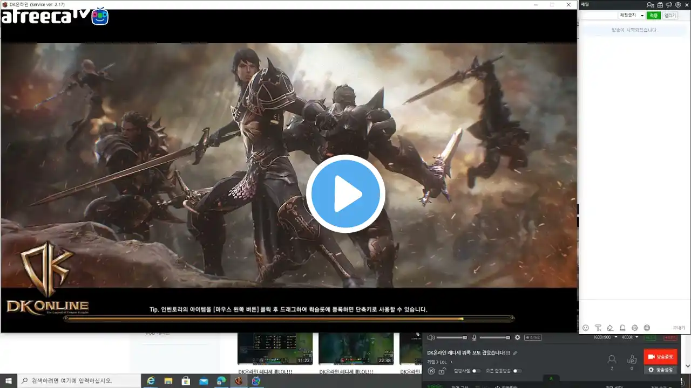Click the globe icon in chat footer
This screenshot has height=388, width=691.
tap(647, 328)
